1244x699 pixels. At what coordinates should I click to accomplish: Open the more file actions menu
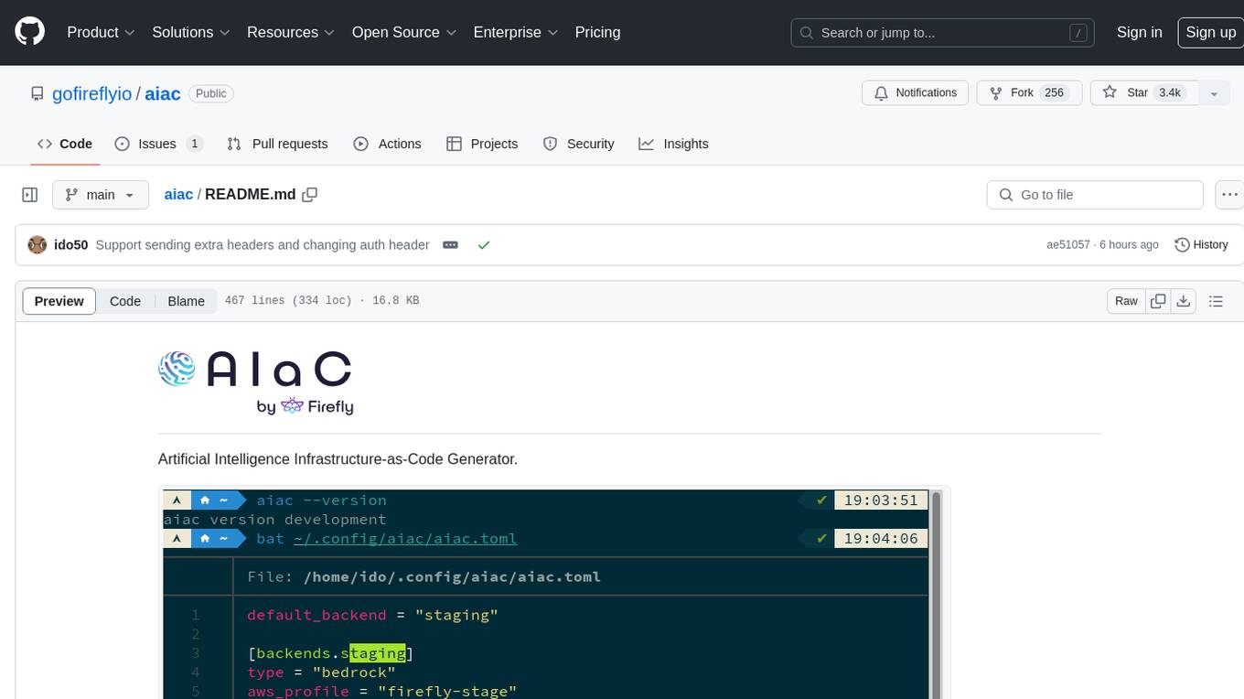1229,195
